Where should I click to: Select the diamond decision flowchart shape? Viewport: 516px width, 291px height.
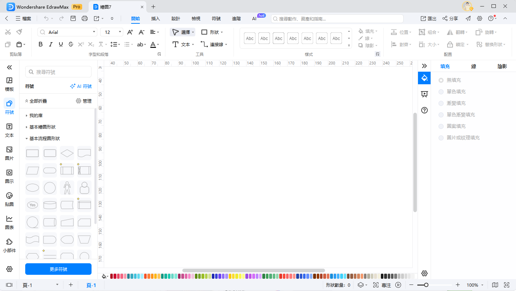point(67,153)
